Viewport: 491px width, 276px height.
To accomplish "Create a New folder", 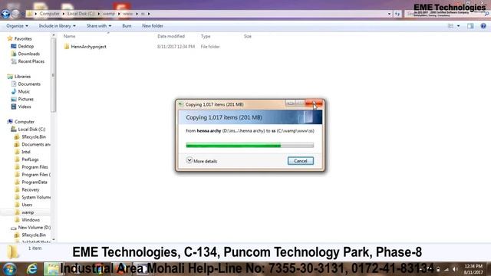I will tap(153, 25).
